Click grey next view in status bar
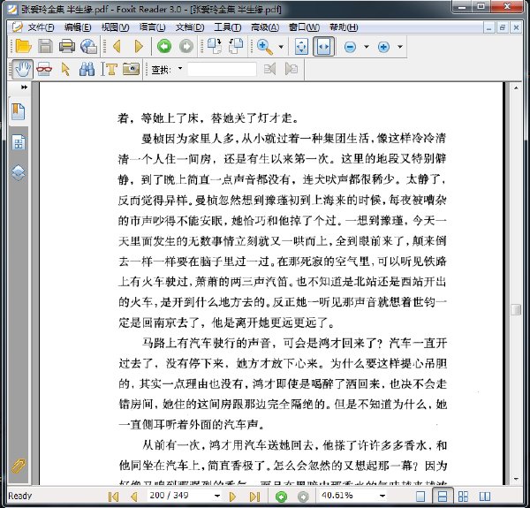Image resolution: width=530 pixels, height=508 pixels. coord(303,497)
